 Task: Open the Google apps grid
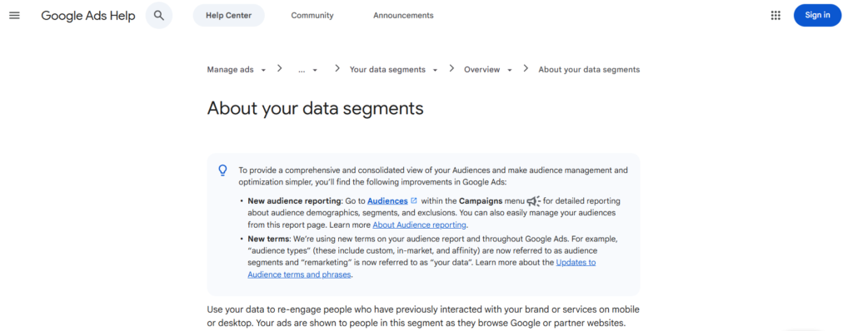pyautogui.click(x=776, y=15)
